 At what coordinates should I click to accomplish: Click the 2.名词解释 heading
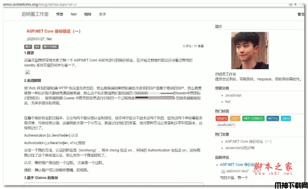coord(33,80)
